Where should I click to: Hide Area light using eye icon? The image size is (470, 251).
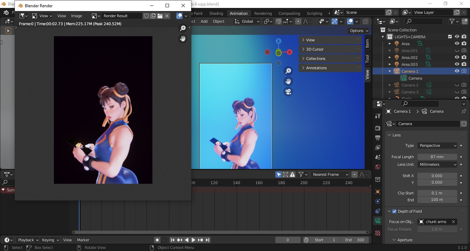457,43
